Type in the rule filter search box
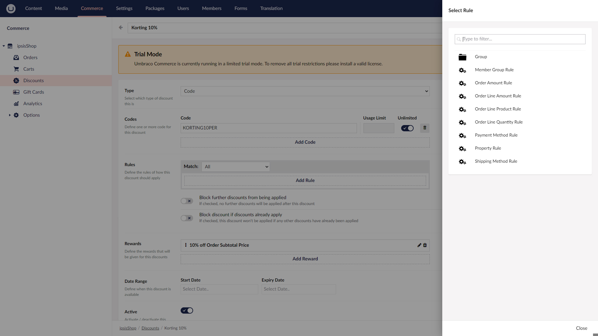 click(520, 39)
